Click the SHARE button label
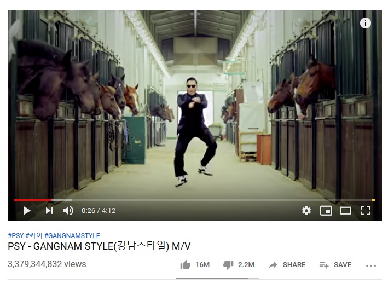 [294, 265]
